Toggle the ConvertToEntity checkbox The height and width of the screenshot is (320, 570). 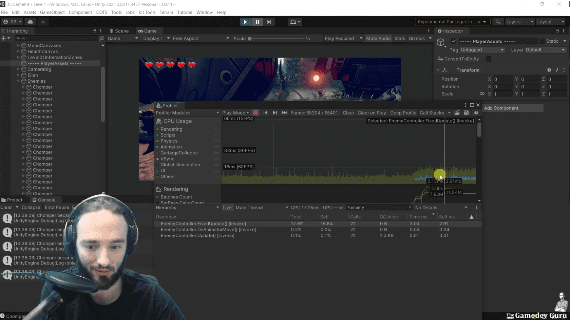[489, 59]
